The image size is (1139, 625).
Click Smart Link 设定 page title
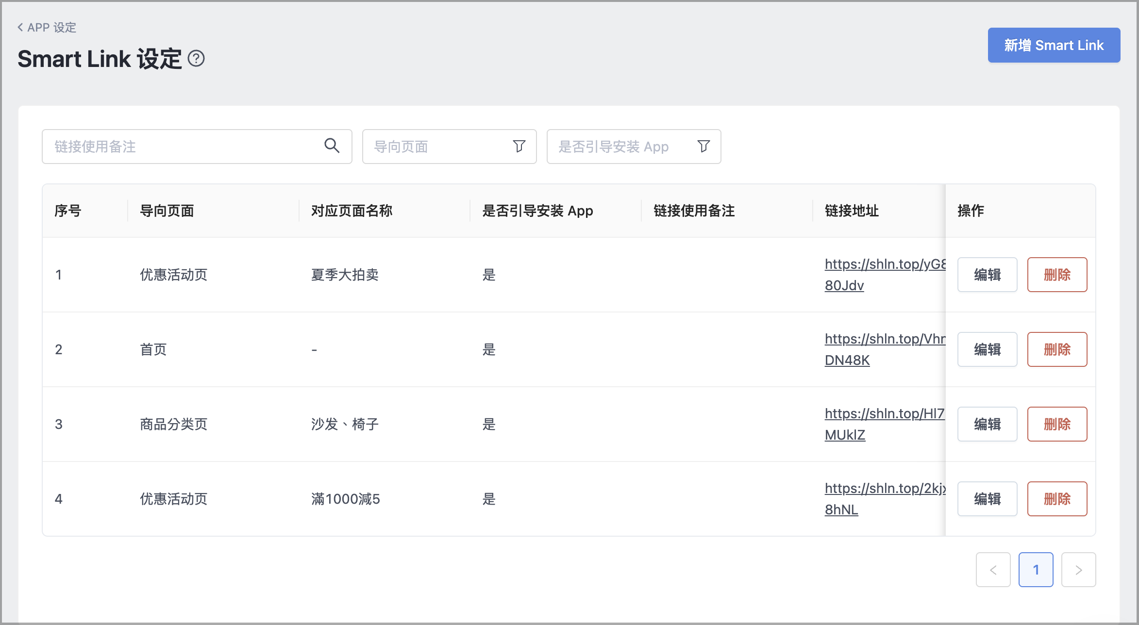pyautogui.click(x=100, y=59)
